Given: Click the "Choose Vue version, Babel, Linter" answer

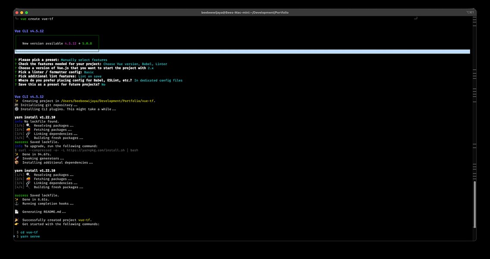Looking at the screenshot, I should [x=135, y=64].
